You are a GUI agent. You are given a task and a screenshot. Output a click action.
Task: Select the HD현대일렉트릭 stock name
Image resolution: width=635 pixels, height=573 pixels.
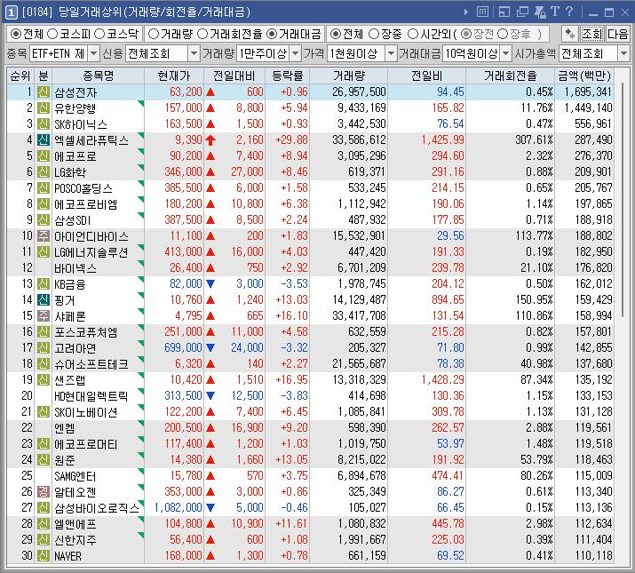pyautogui.click(x=91, y=396)
